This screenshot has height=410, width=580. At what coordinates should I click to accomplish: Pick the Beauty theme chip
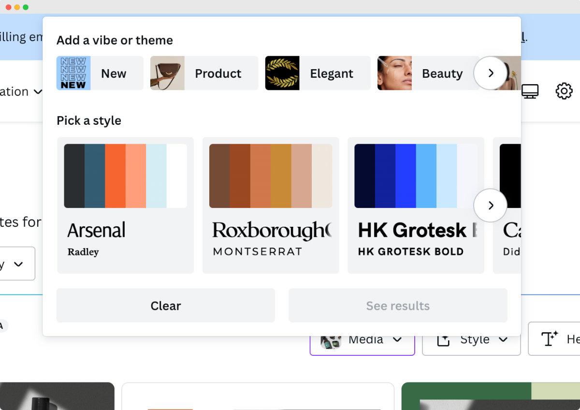428,73
